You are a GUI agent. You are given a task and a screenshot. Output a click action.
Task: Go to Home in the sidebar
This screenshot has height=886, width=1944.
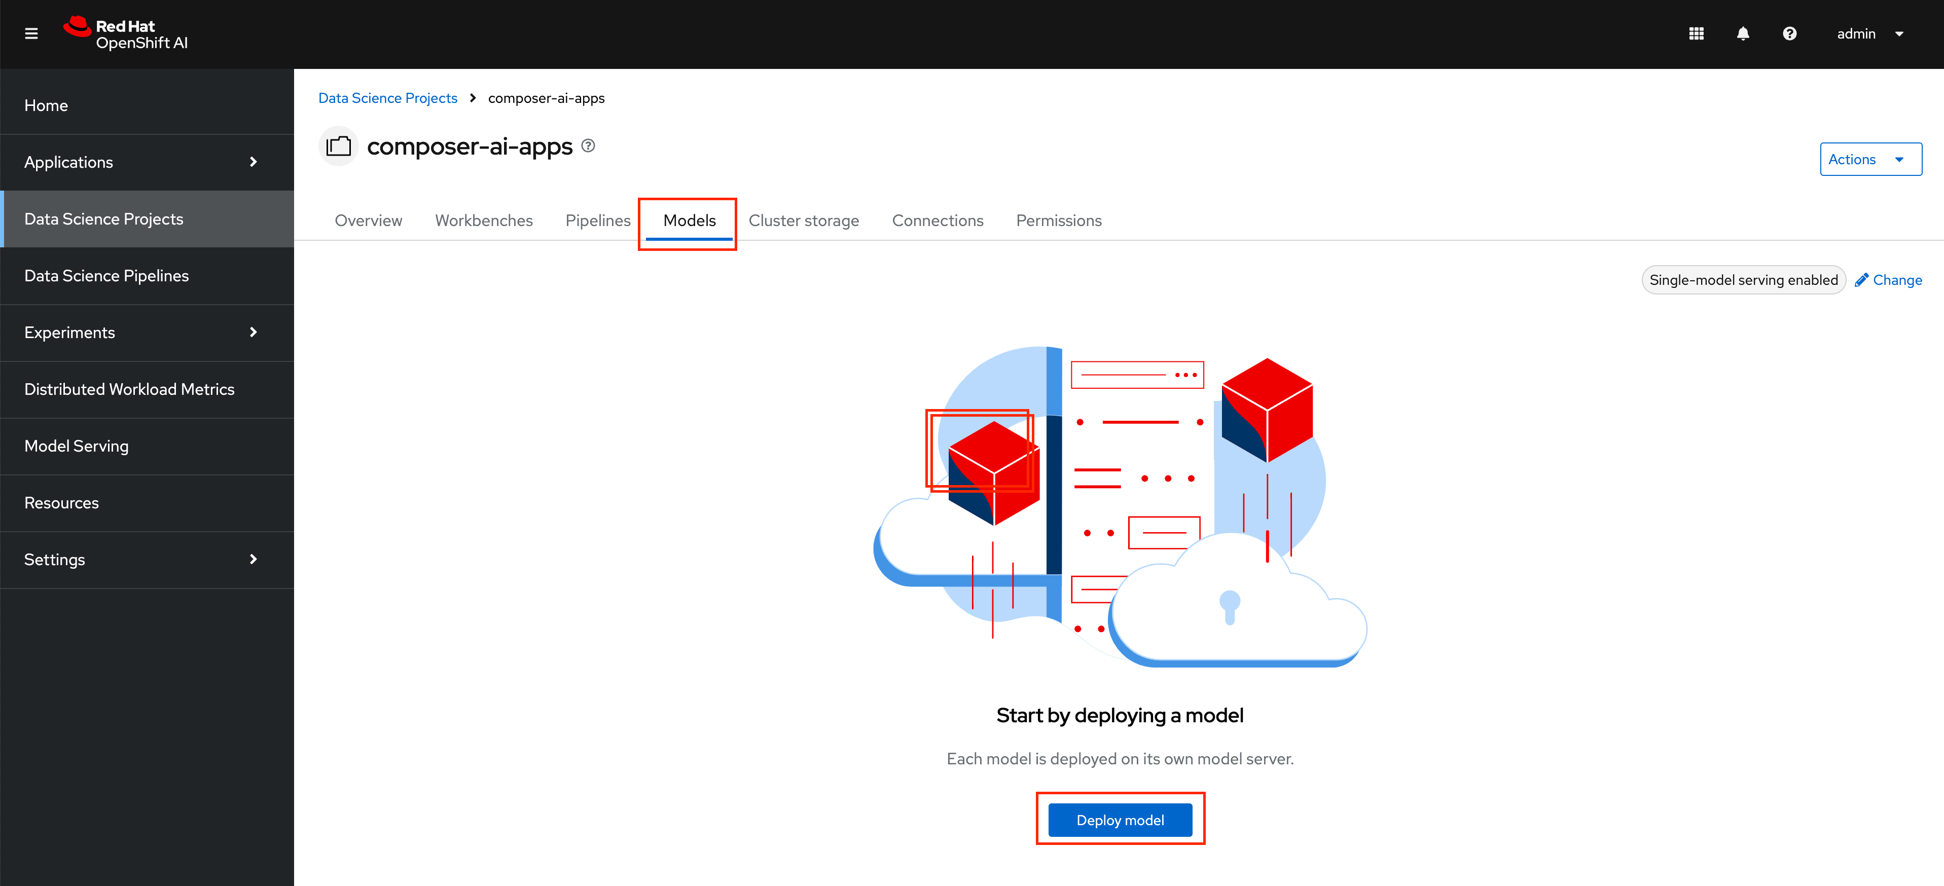tap(147, 105)
